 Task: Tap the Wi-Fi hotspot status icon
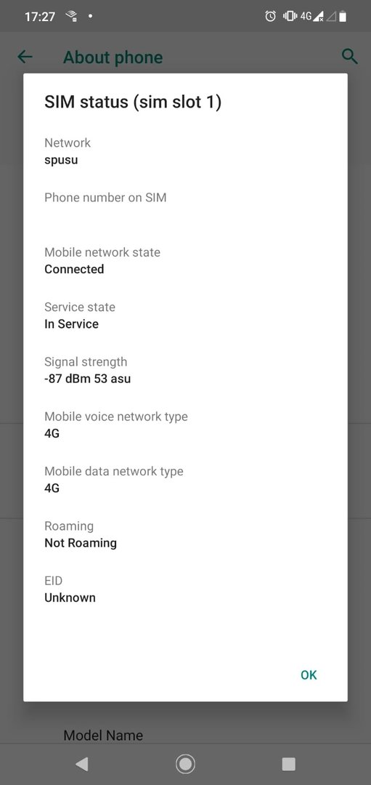tap(71, 17)
